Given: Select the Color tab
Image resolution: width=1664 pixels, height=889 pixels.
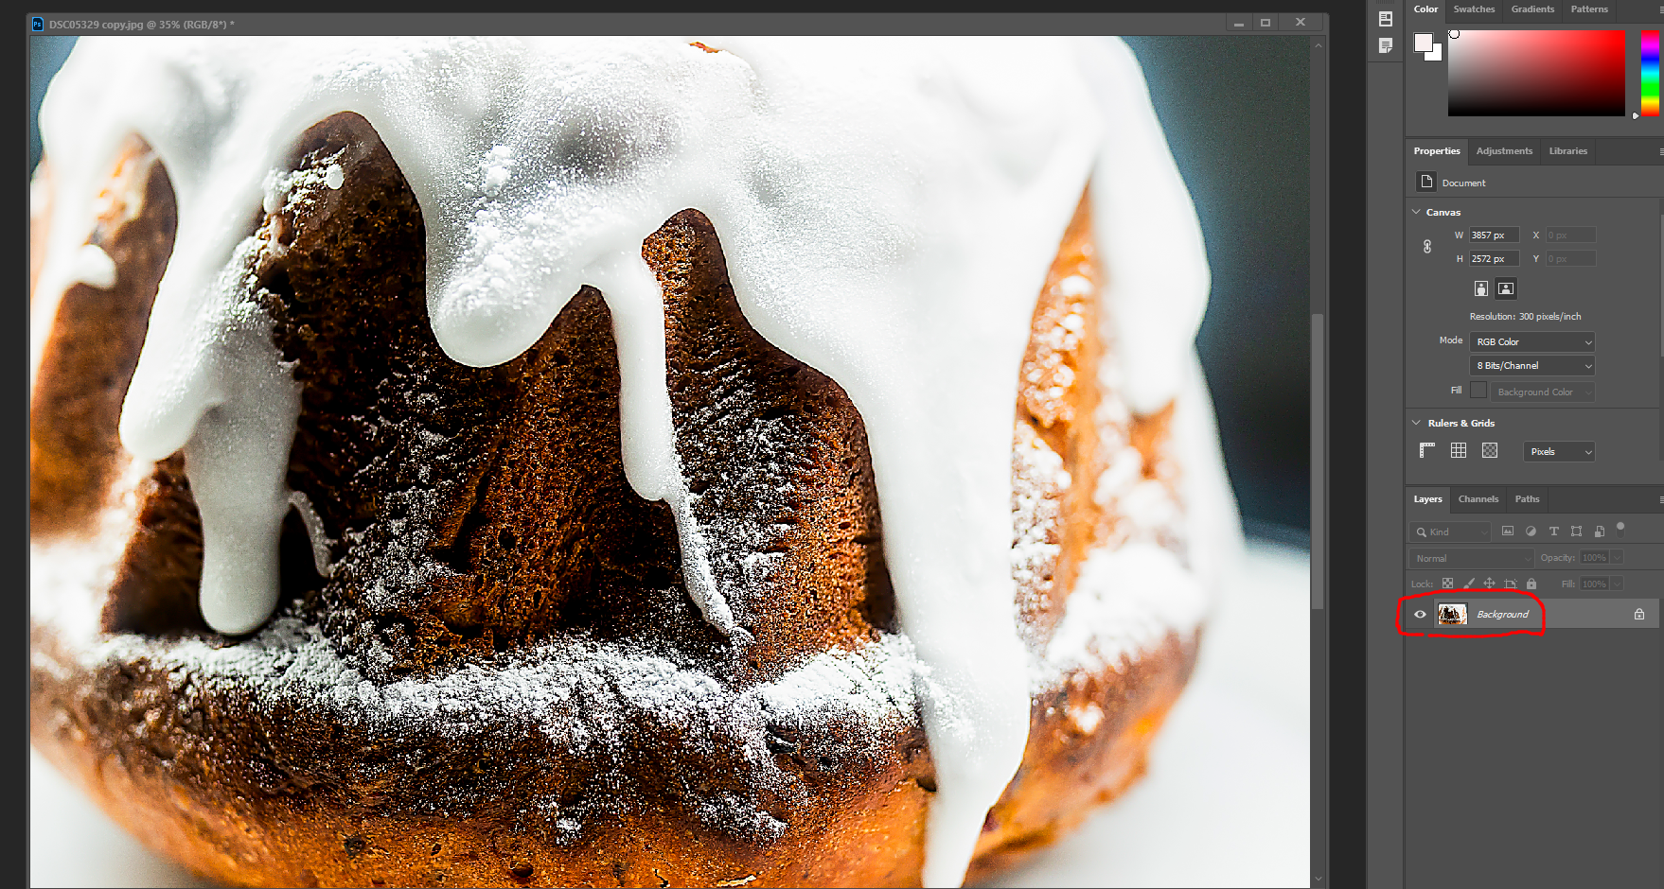Looking at the screenshot, I should point(1425,9).
